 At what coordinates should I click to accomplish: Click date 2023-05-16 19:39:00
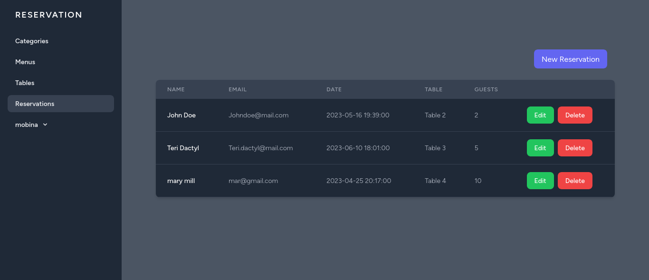358,115
